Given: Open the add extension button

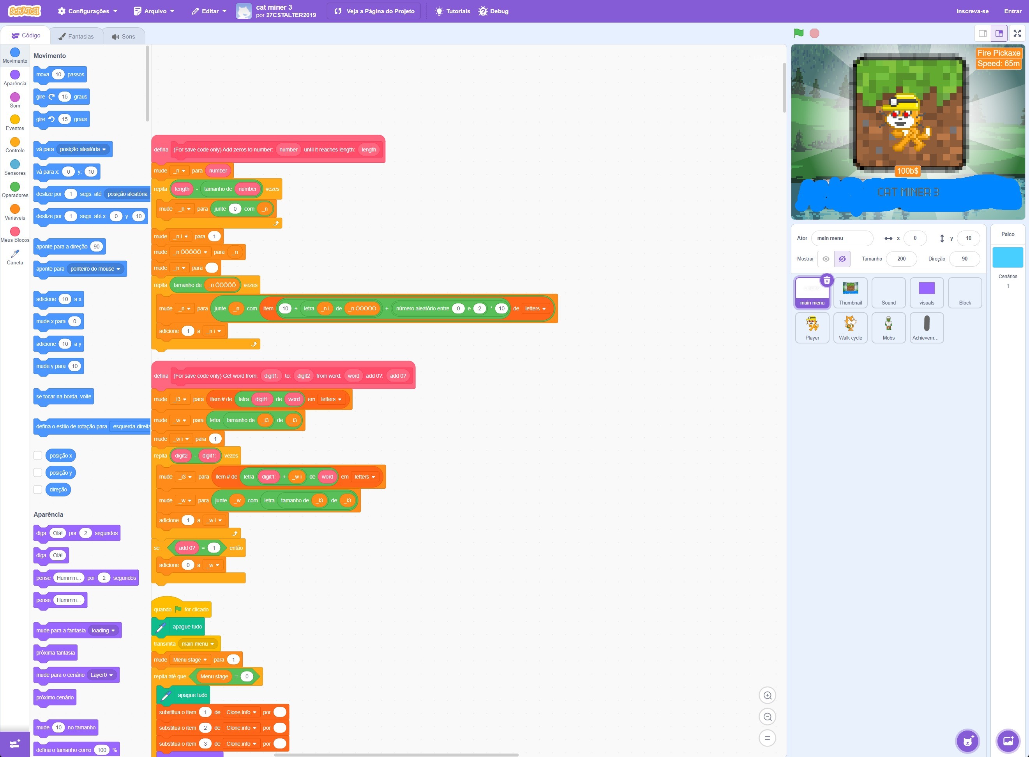Looking at the screenshot, I should click(x=15, y=744).
